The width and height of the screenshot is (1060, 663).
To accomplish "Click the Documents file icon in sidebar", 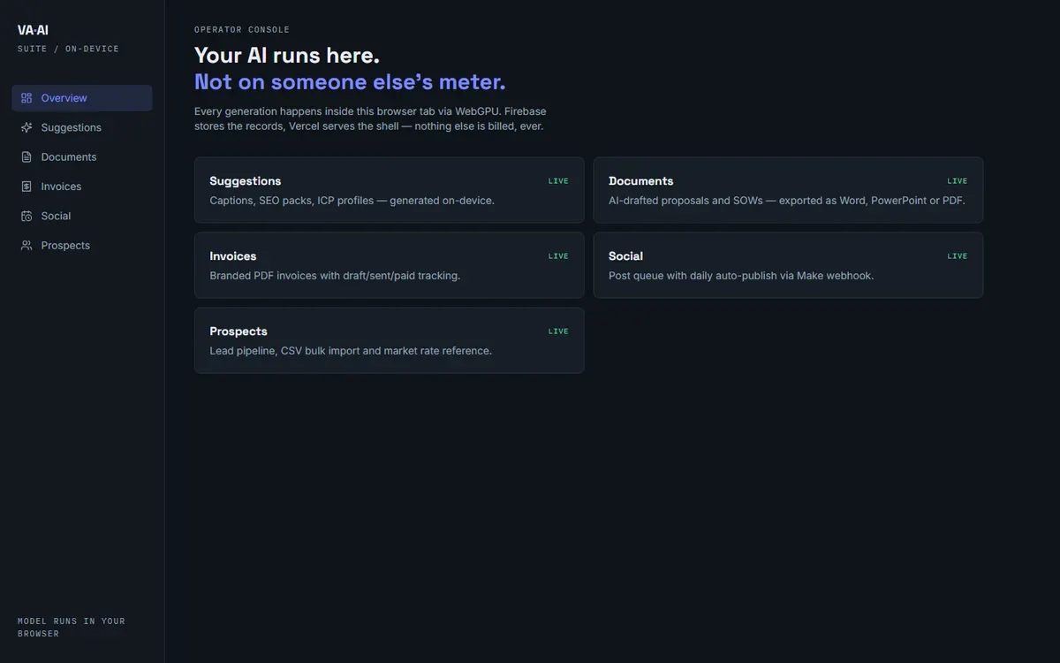I will [x=26, y=157].
